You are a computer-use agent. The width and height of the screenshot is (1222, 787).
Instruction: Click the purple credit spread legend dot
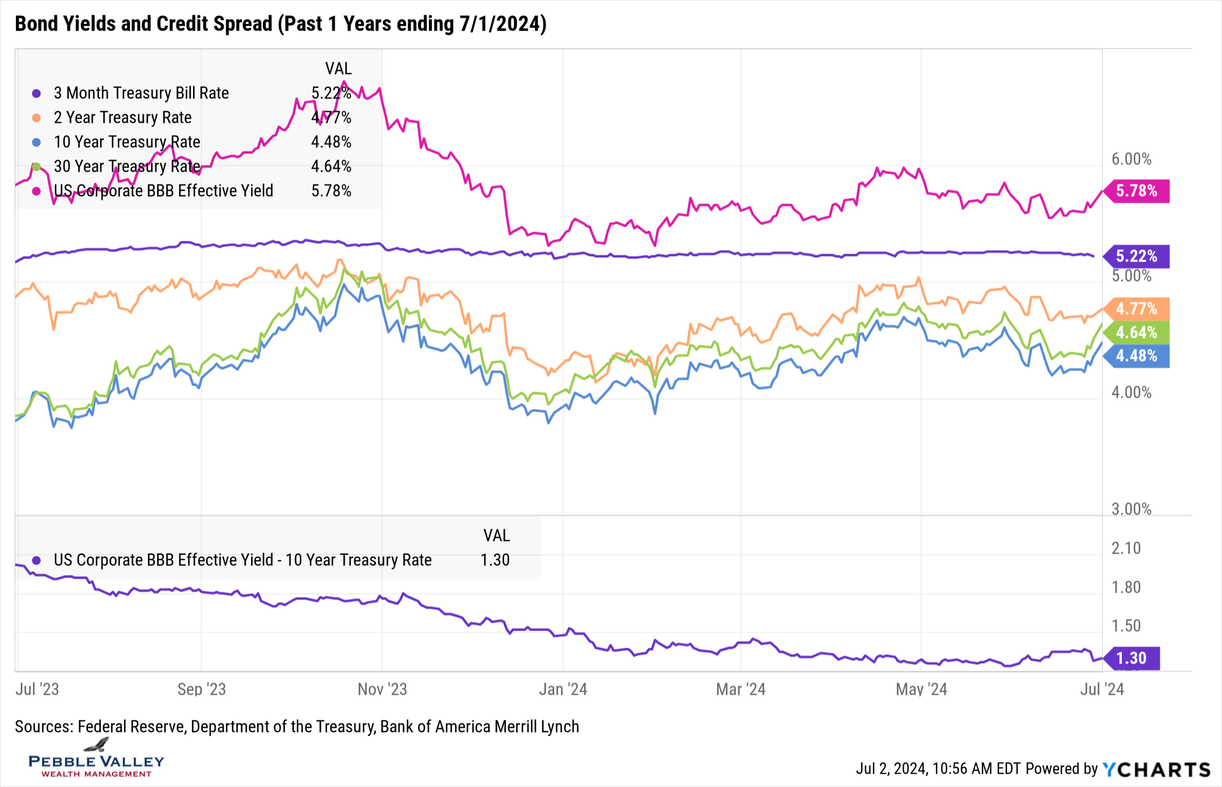tap(37, 560)
